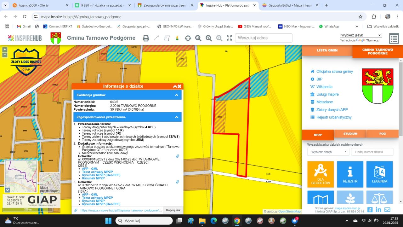The height and width of the screenshot is (227, 403).
Task: Open Wybierz język language dropdown
Action: 361,35
